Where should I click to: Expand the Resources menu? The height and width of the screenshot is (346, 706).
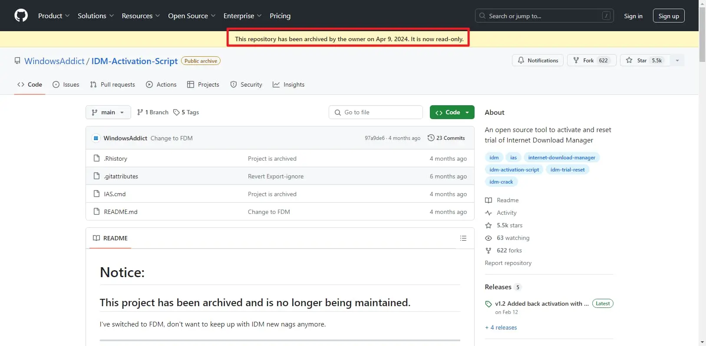(x=141, y=16)
